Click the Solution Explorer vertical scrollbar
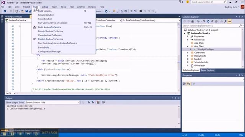This screenshot has width=245, height=137. click(x=243, y=48)
